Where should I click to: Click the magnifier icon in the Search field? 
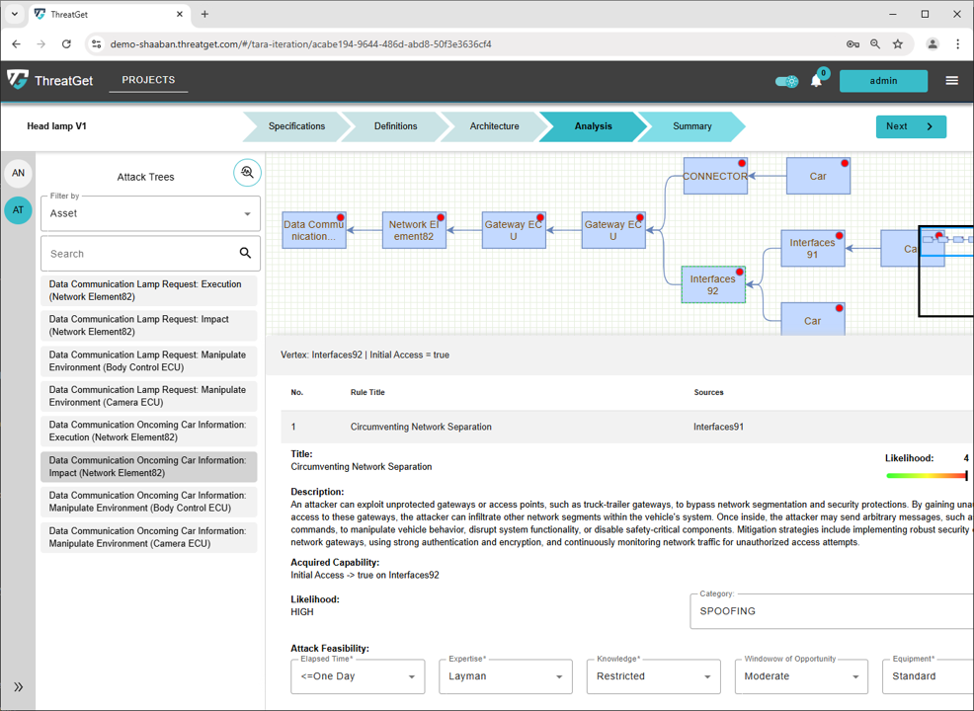click(246, 254)
